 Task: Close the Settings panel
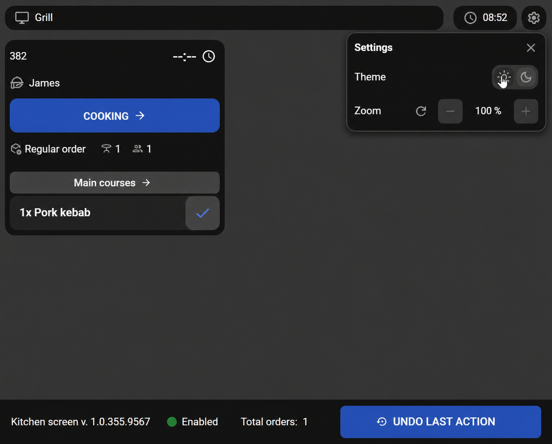click(x=531, y=48)
